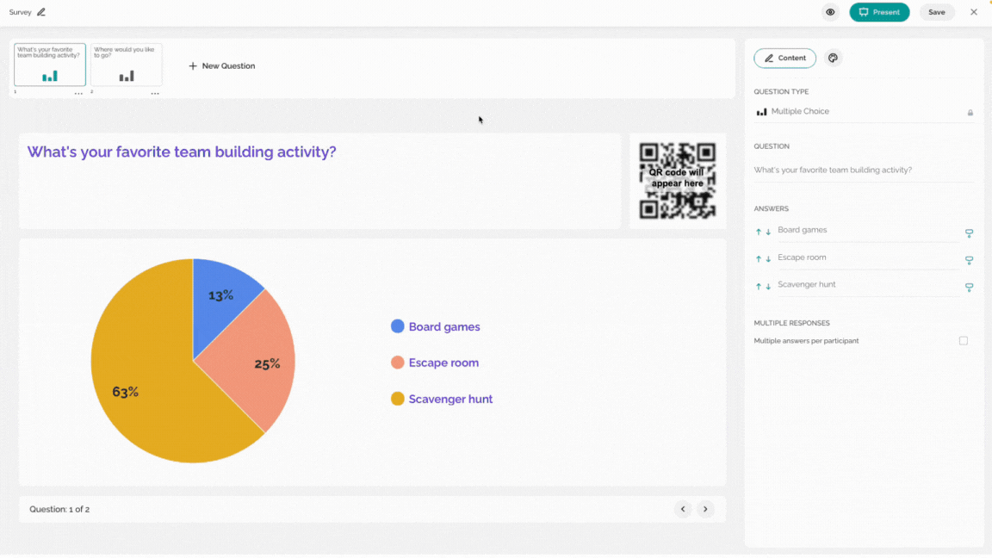Click the Present button
This screenshot has width=992, height=558.
(878, 12)
